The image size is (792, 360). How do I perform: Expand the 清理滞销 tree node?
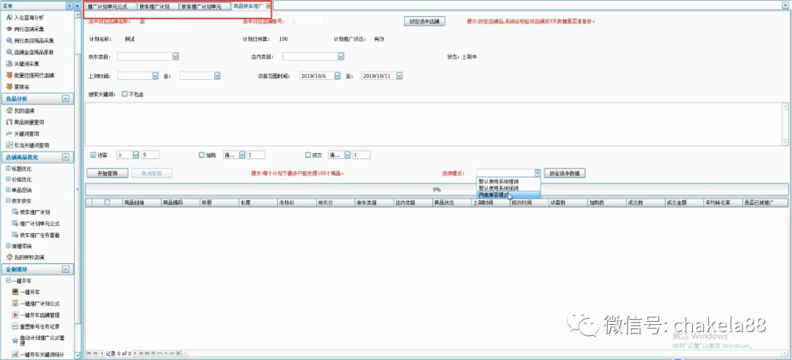tap(8, 246)
